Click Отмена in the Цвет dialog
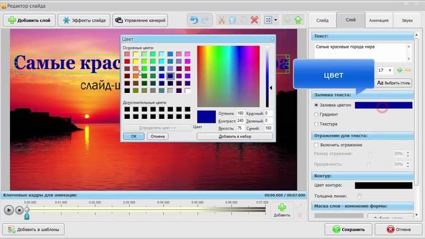The height and width of the screenshot is (239, 425). point(158,136)
